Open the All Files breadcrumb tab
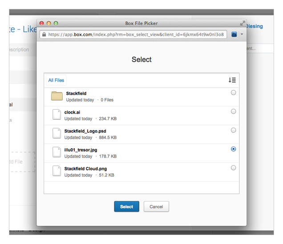 (x=56, y=80)
